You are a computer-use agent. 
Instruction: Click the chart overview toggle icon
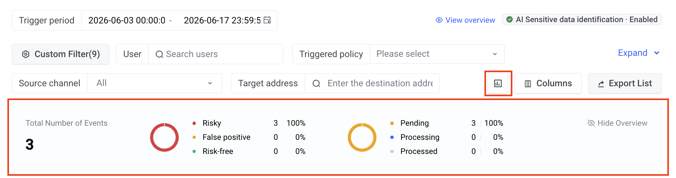pyautogui.click(x=498, y=83)
